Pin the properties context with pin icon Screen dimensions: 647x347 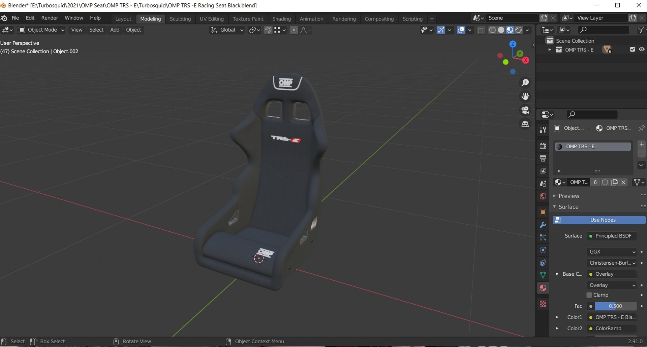coord(641,128)
